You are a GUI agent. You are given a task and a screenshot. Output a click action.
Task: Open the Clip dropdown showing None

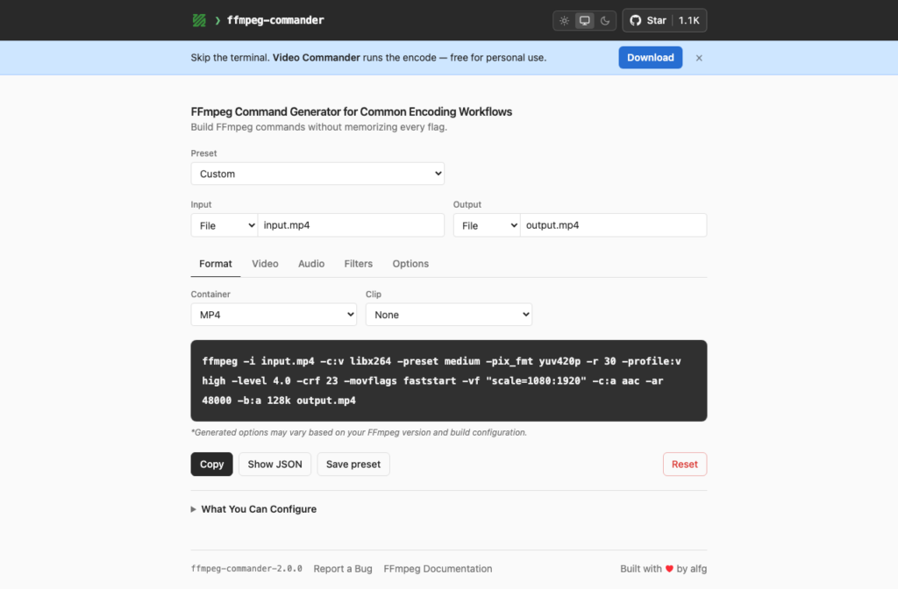pyautogui.click(x=448, y=315)
